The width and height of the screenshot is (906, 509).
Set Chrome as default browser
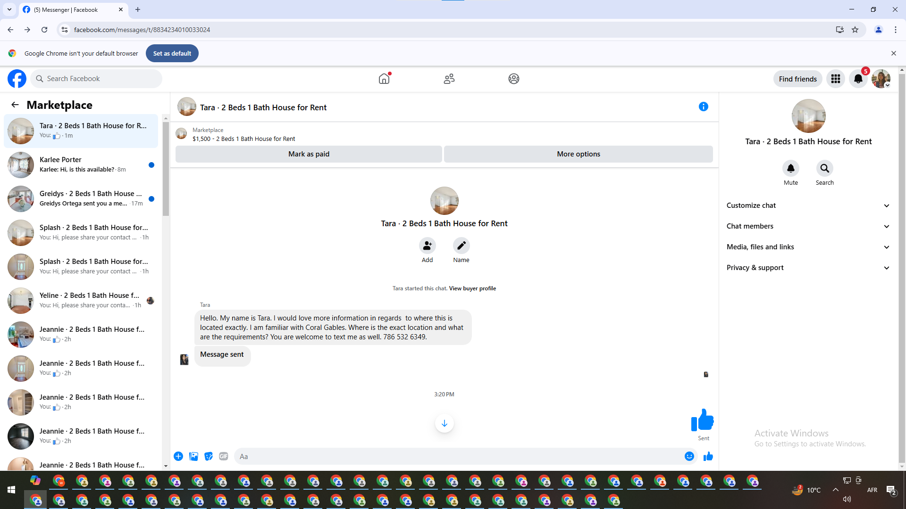172,53
